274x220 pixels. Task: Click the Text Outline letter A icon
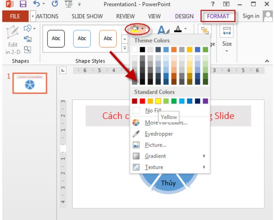(178, 29)
